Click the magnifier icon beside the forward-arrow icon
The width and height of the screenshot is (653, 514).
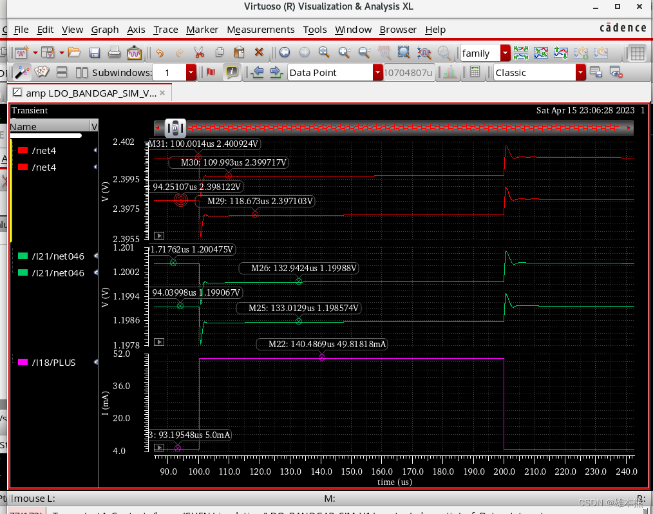[324, 52]
